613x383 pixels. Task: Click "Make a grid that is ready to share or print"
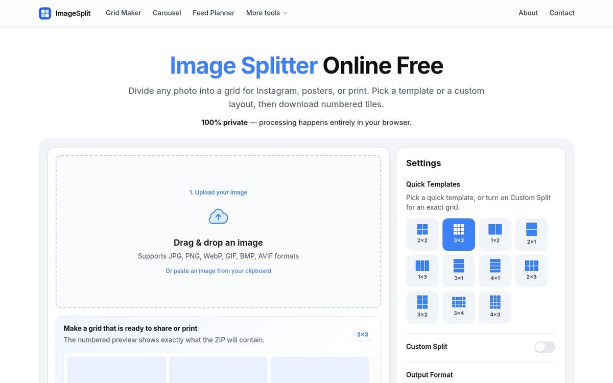(x=130, y=328)
